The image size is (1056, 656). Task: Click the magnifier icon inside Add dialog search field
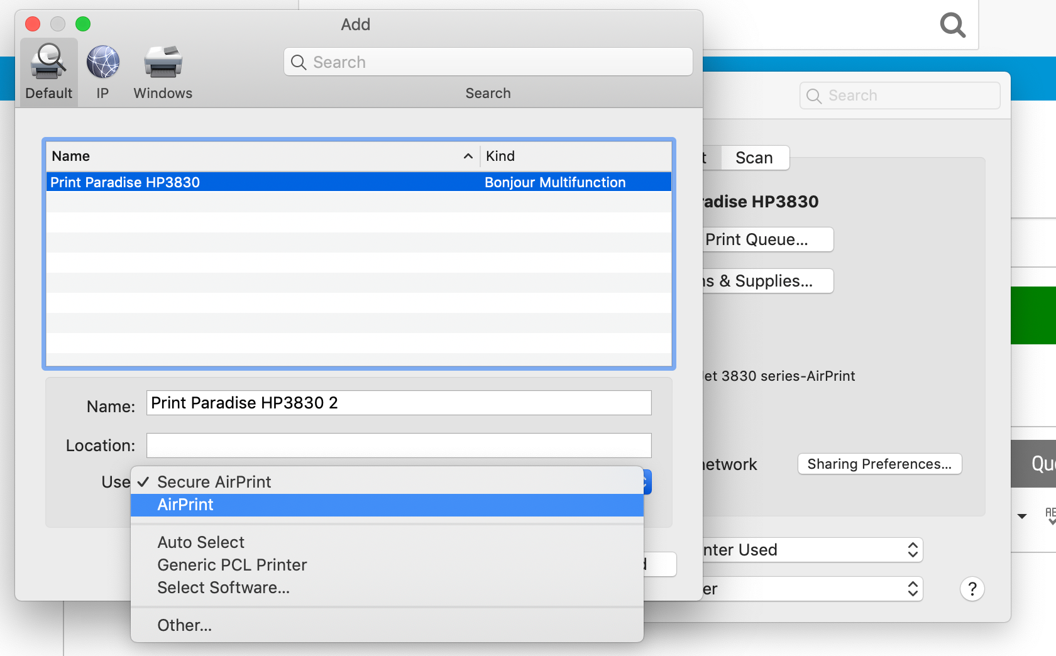(x=299, y=62)
